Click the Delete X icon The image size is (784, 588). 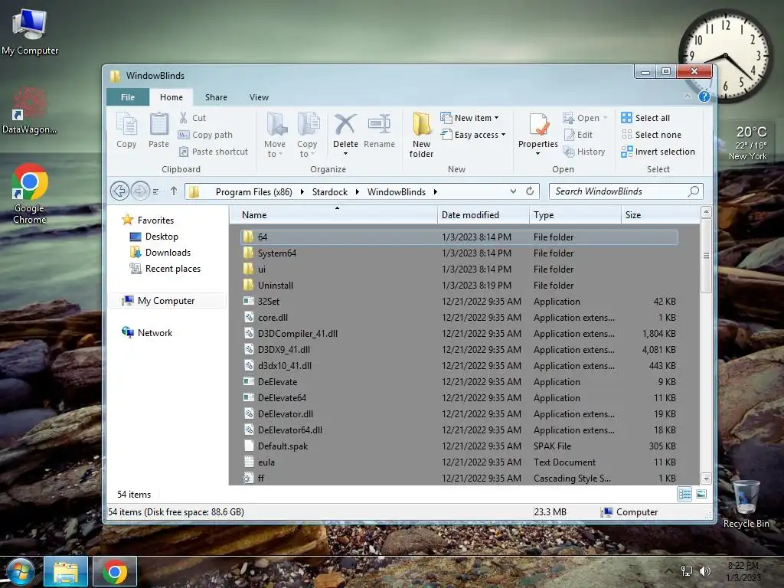pyautogui.click(x=345, y=125)
